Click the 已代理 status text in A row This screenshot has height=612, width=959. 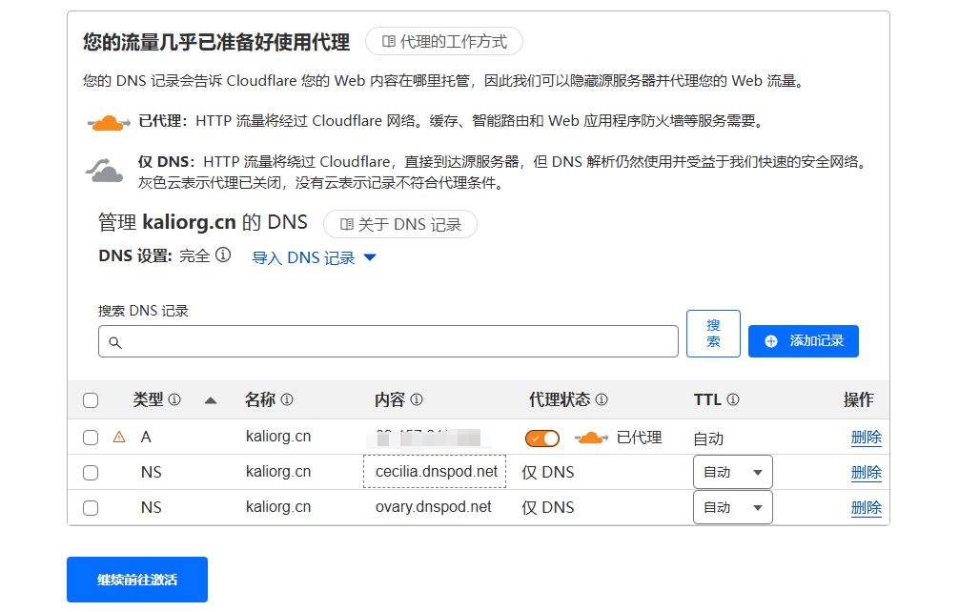639,438
